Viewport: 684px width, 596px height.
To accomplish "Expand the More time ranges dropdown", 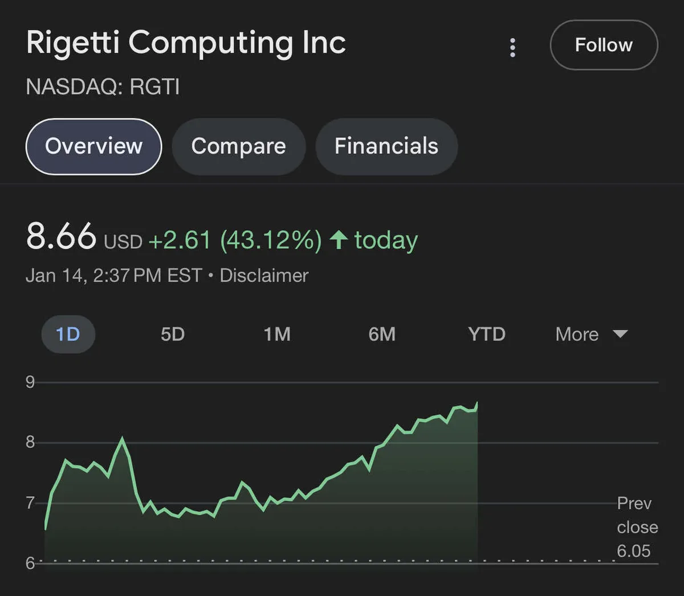I will click(591, 334).
